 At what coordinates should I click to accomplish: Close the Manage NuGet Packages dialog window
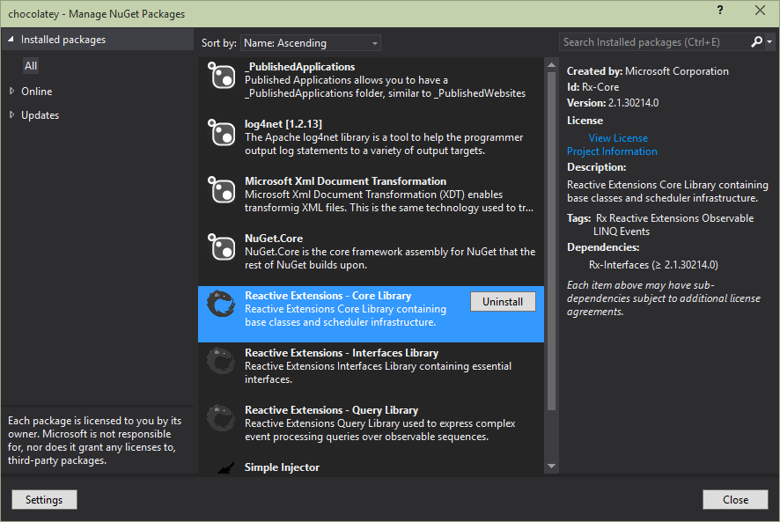pyautogui.click(x=760, y=11)
